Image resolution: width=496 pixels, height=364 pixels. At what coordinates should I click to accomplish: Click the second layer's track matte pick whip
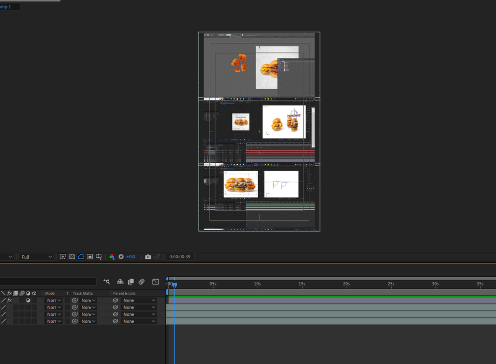(x=74, y=307)
